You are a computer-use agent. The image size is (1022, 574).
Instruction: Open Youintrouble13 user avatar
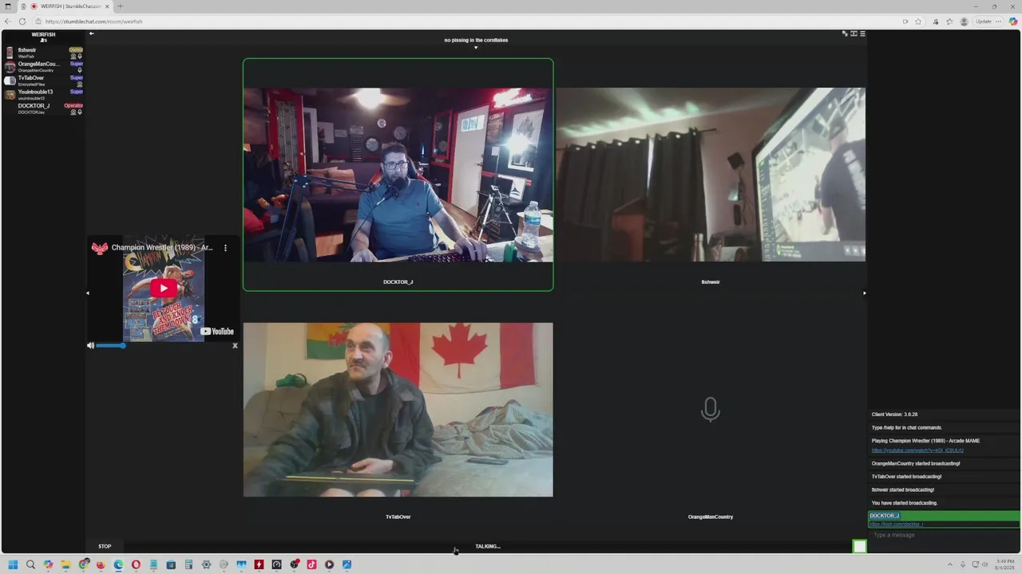click(x=10, y=95)
